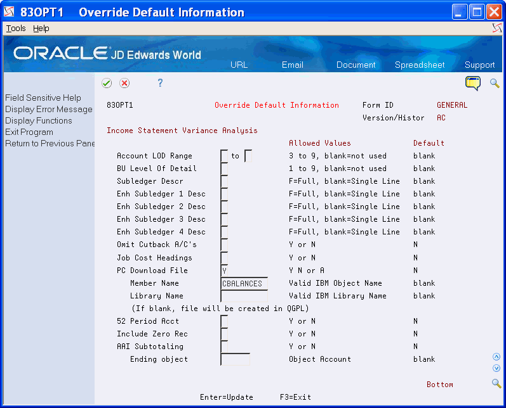The width and height of the screenshot is (506, 408).
Task: Select the Support tab link
Action: coord(479,65)
